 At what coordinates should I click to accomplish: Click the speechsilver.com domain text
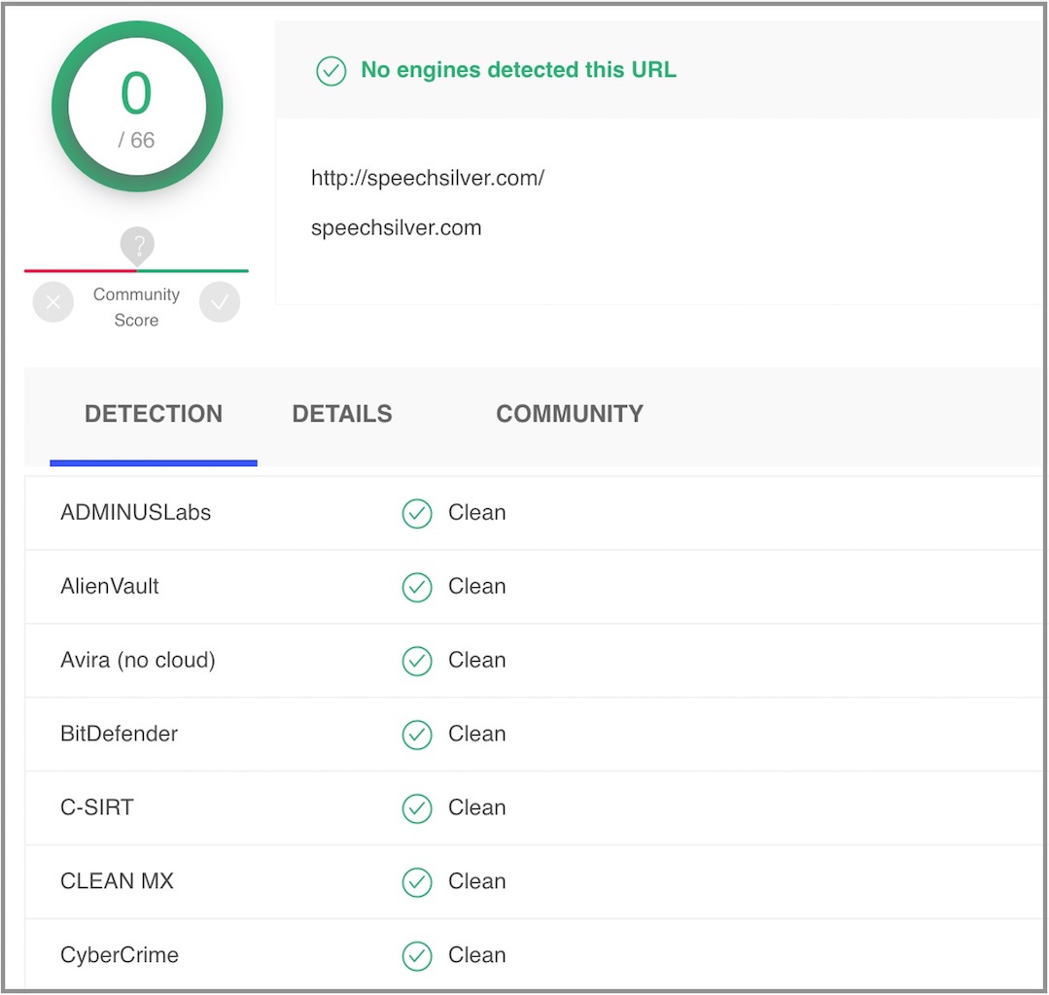pyautogui.click(x=396, y=228)
